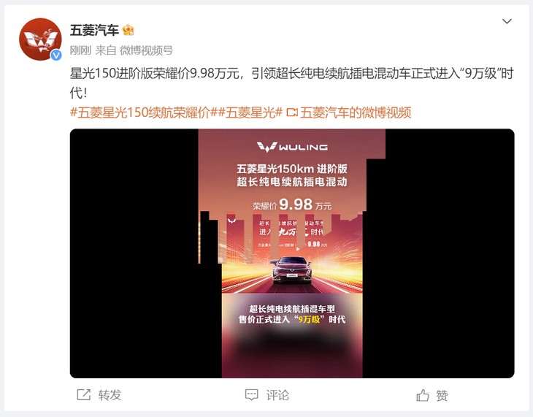533x417 pixels.
Task: Open the 五菱汽车 username link
Action: pos(94,30)
